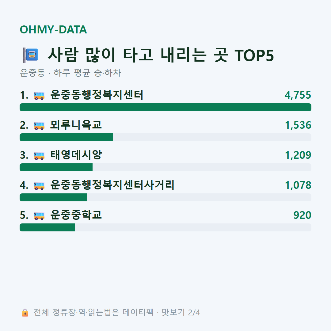Open the 데이터팩 preview footer text
This screenshot has height=331, width=331.
(x=117, y=312)
